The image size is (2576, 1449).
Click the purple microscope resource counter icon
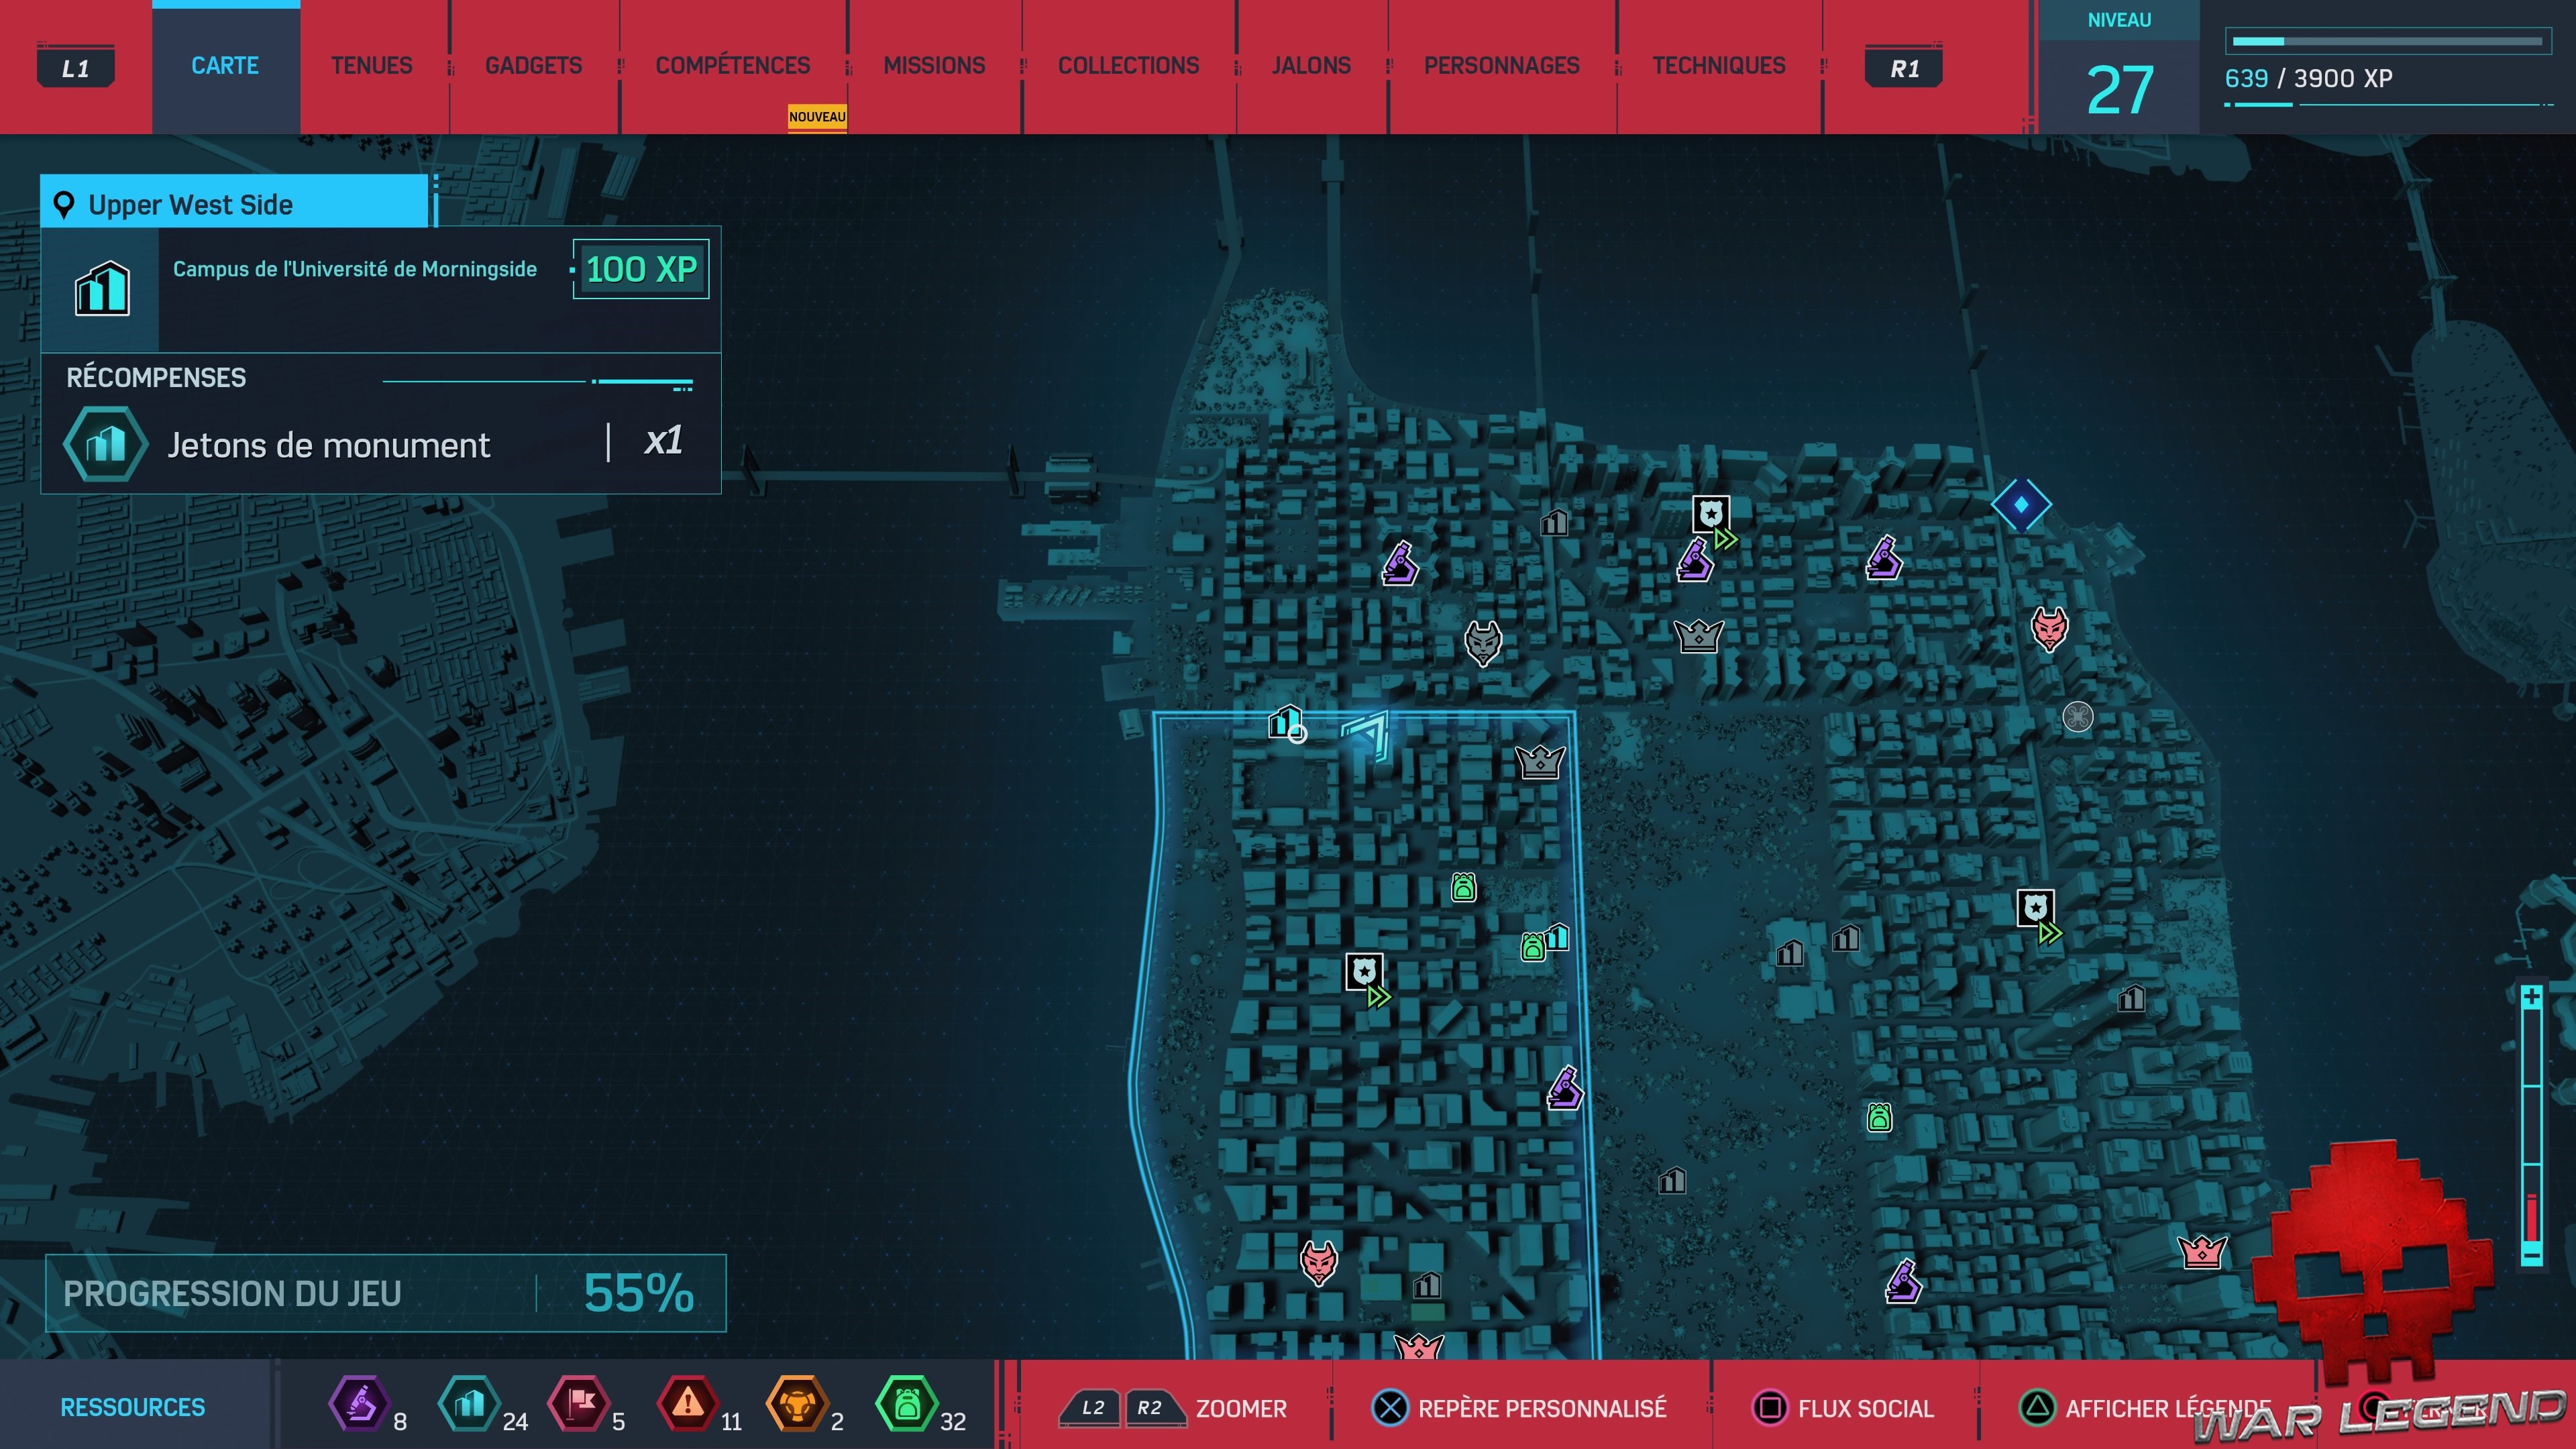click(x=359, y=1404)
